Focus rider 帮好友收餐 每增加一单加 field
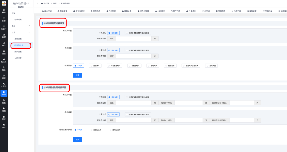The image size is (287, 152). tap(189, 103)
